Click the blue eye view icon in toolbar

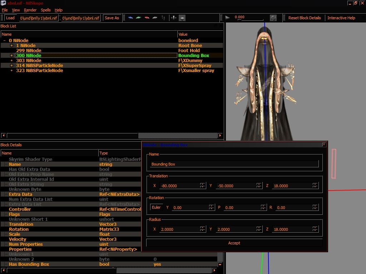coord(130,18)
